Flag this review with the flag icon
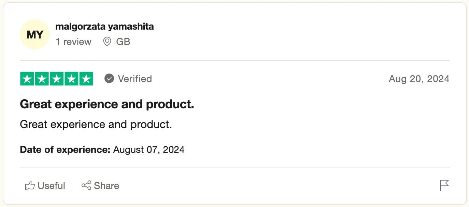 point(444,185)
